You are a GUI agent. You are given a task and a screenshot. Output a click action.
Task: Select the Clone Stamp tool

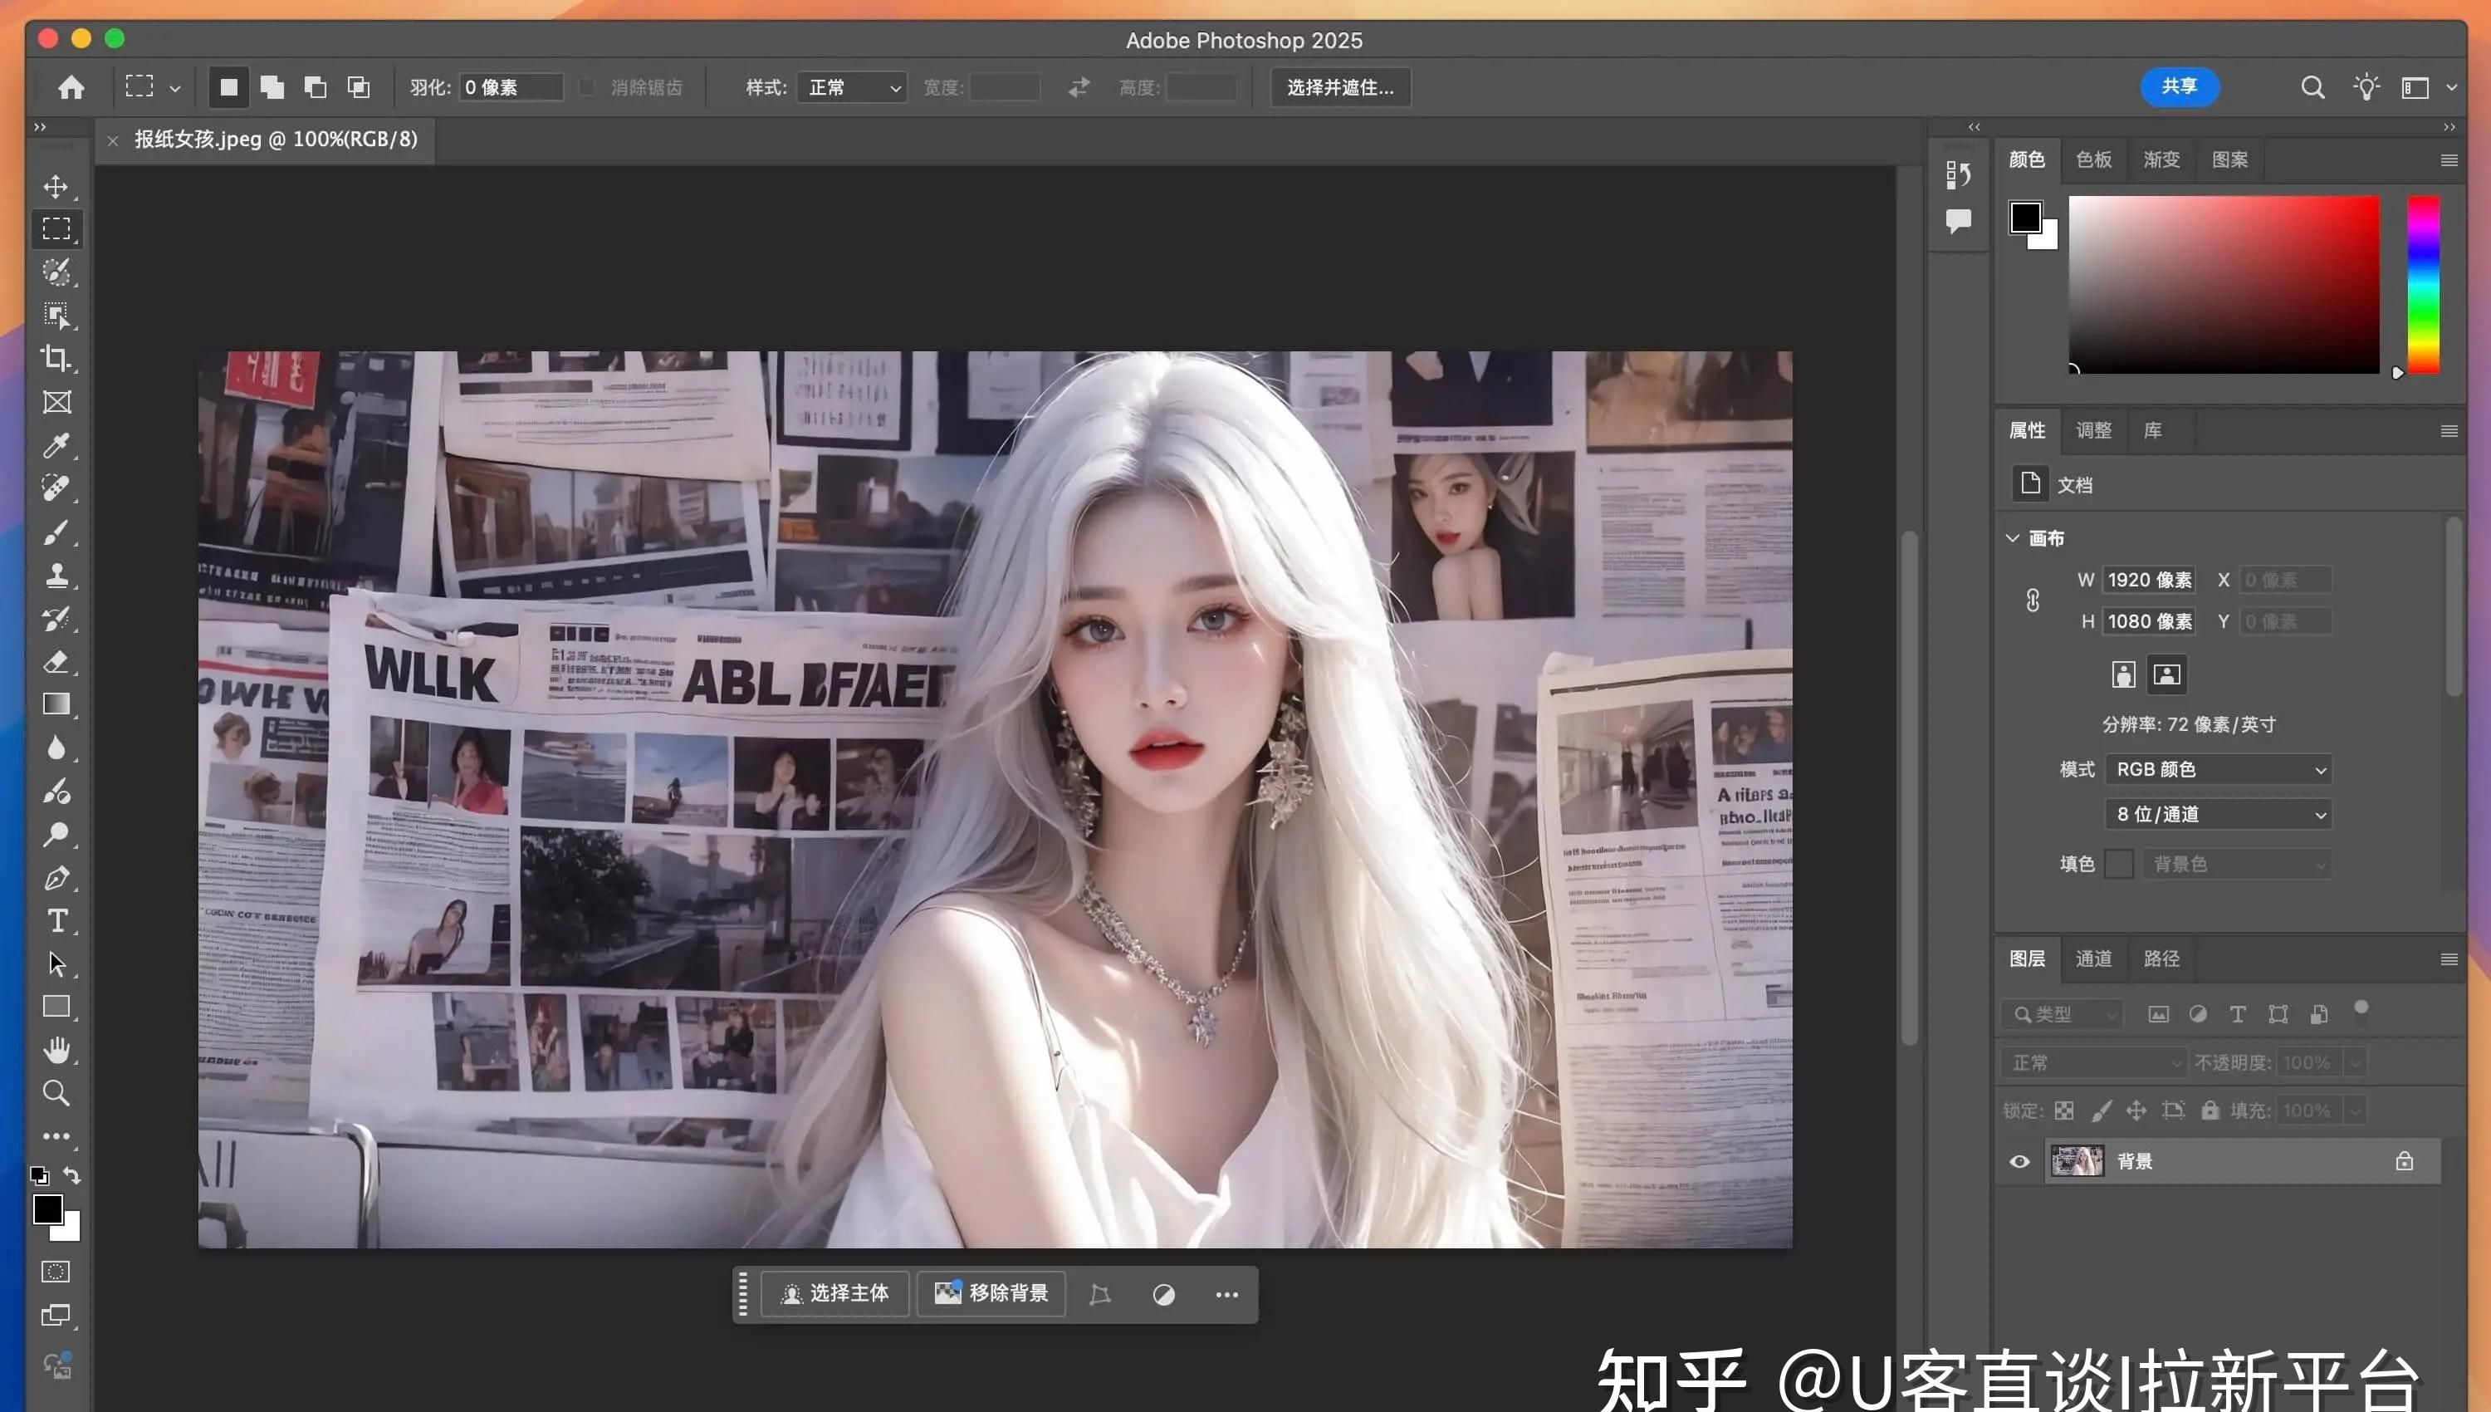(56, 575)
